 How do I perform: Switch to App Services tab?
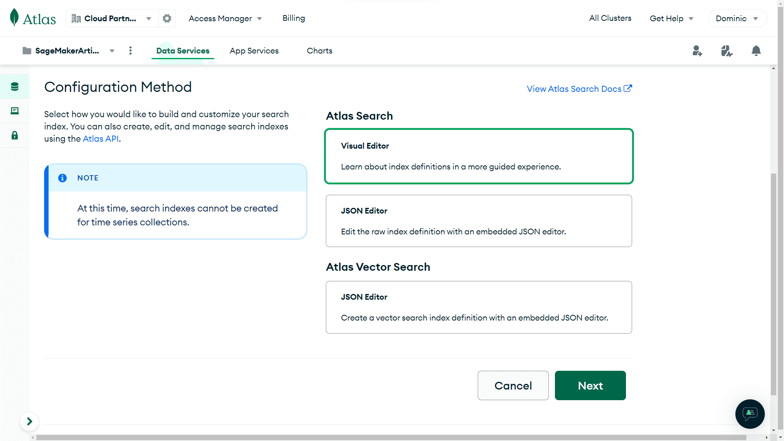click(x=254, y=51)
